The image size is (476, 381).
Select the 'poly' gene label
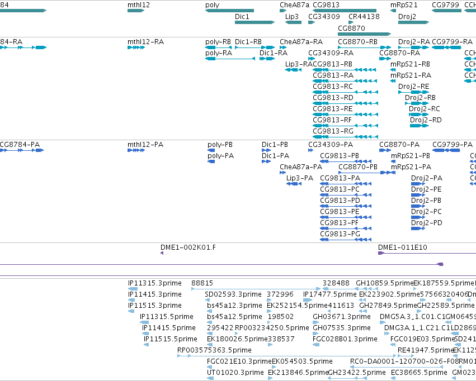[212, 5]
